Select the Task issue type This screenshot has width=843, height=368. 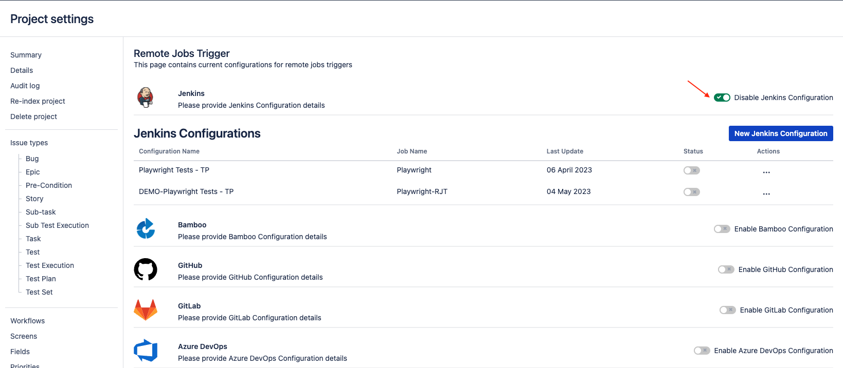click(33, 239)
